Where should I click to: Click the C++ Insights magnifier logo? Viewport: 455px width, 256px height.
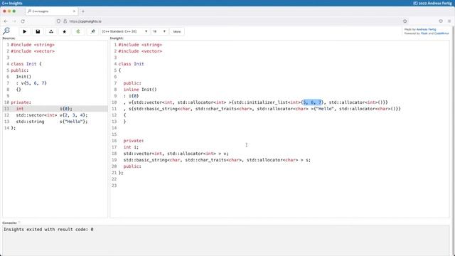pyautogui.click(x=6, y=31)
